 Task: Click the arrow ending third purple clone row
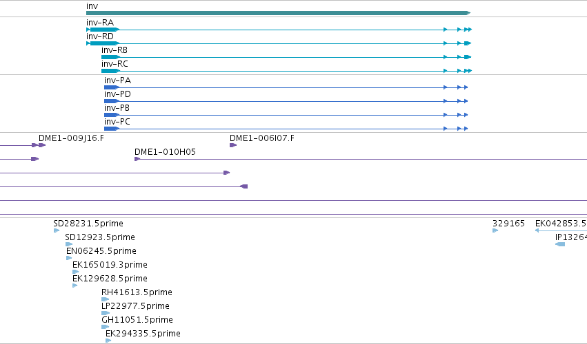[226, 173]
